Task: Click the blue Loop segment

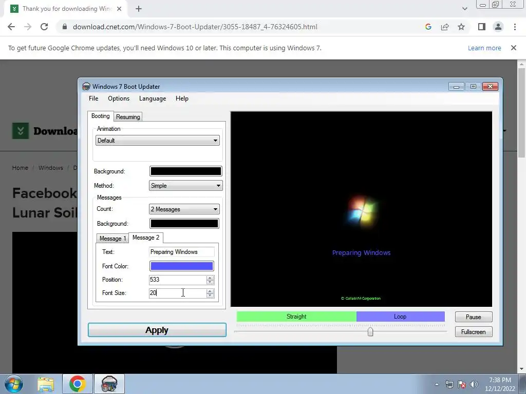Action: pyautogui.click(x=400, y=317)
